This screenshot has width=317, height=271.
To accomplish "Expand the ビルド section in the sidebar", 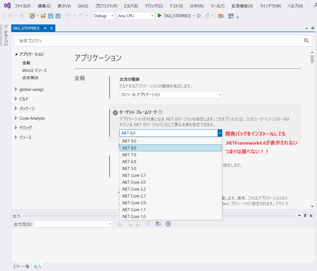I will coord(24,99).
